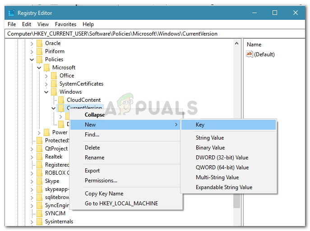Open the Help menu
The image size is (310, 231).
point(88,24)
